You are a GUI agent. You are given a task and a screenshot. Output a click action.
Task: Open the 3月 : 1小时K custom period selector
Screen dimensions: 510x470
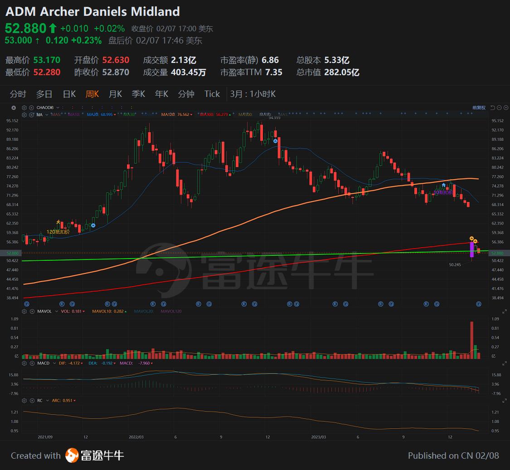pos(253,94)
